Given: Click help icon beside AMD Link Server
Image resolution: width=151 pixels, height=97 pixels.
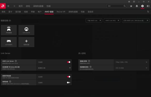Looking at the screenshot, I should tap(16, 61).
